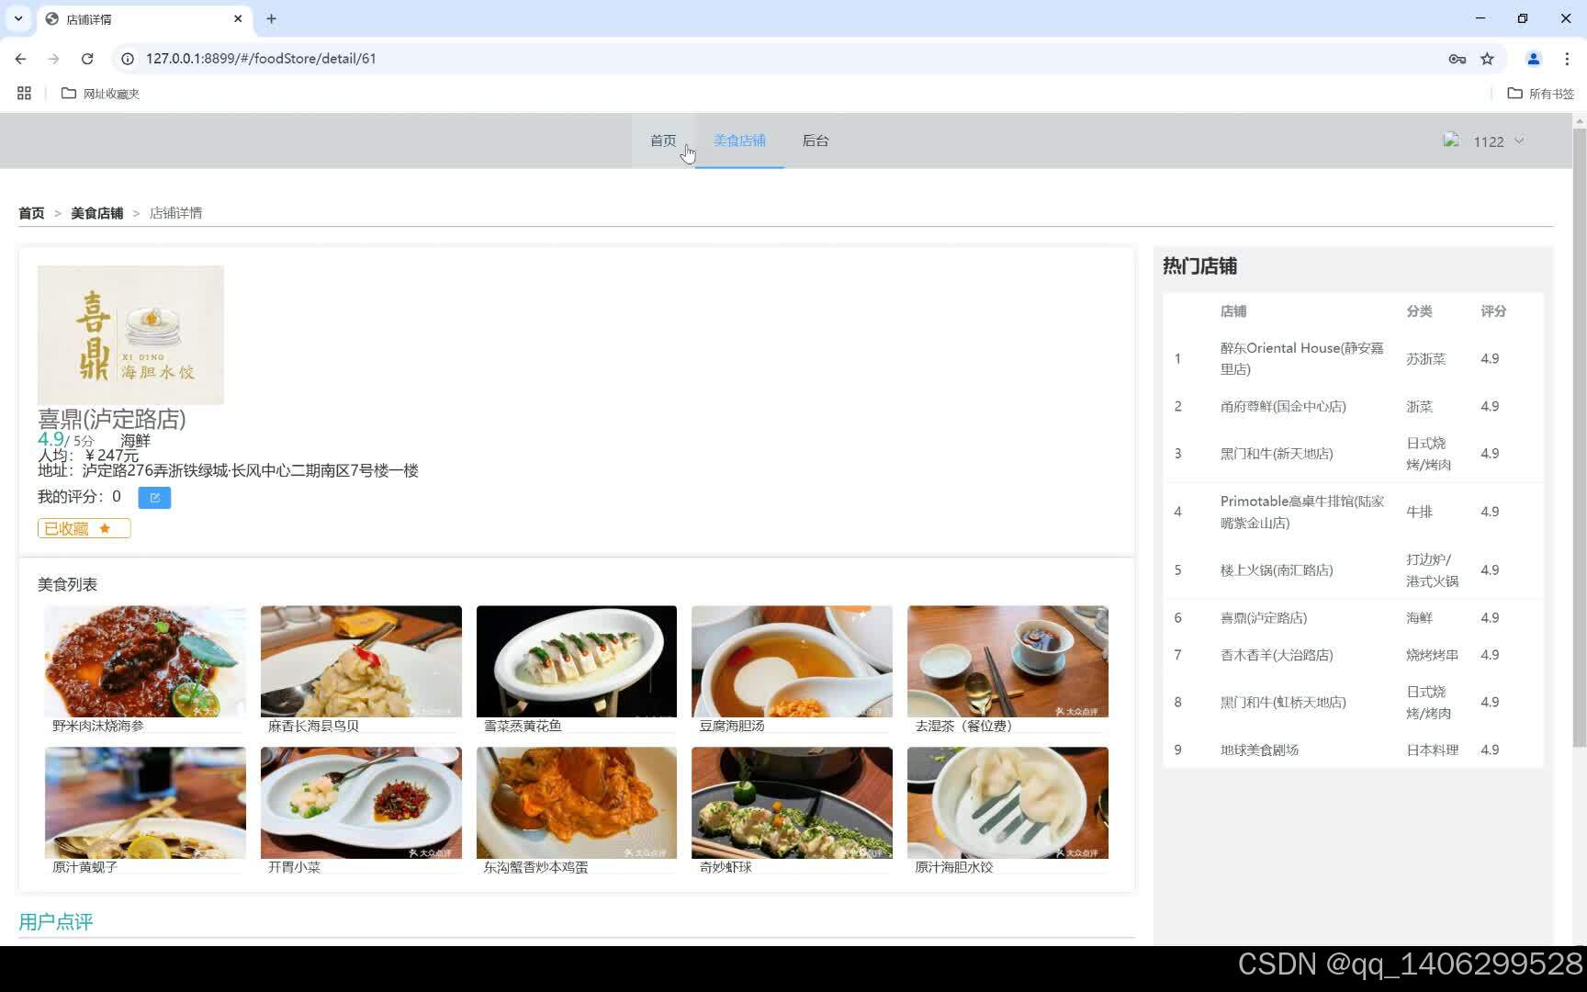This screenshot has height=992, width=1587.
Task: Select 黑门和牛(虹桥天地店) in hot stores
Action: coord(1283,703)
